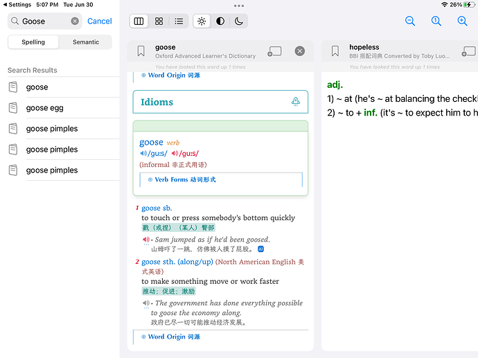The width and height of the screenshot is (478, 358).
Task: Play audio for government economy sentence
Action: click(x=146, y=303)
